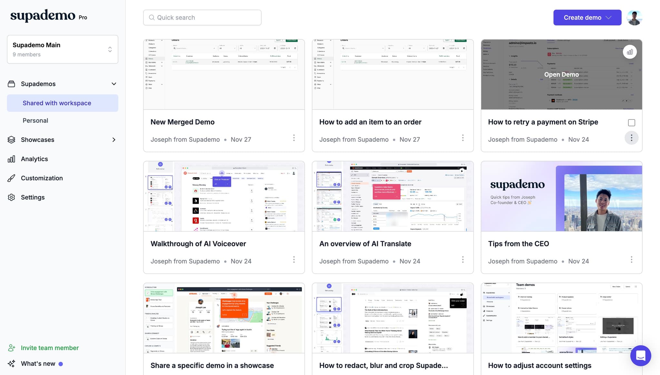Expand the Supademo Main workspace switcher
Screen dimensions: 660x375
110,49
